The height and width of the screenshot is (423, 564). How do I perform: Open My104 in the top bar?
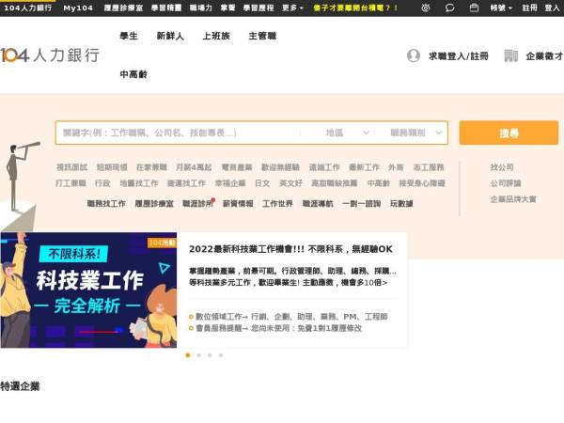(x=78, y=8)
